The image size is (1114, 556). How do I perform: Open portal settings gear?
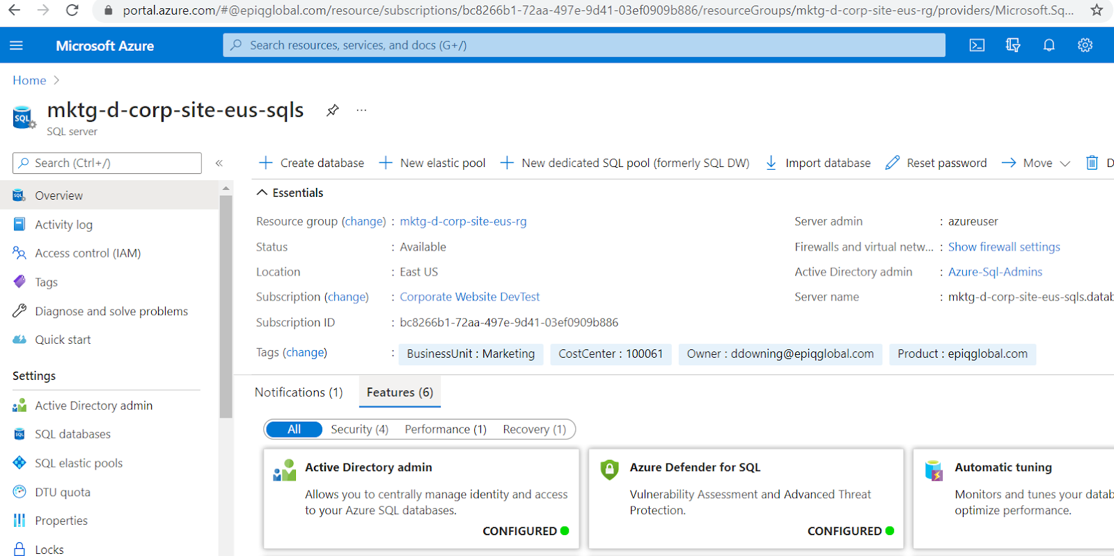pos(1085,45)
